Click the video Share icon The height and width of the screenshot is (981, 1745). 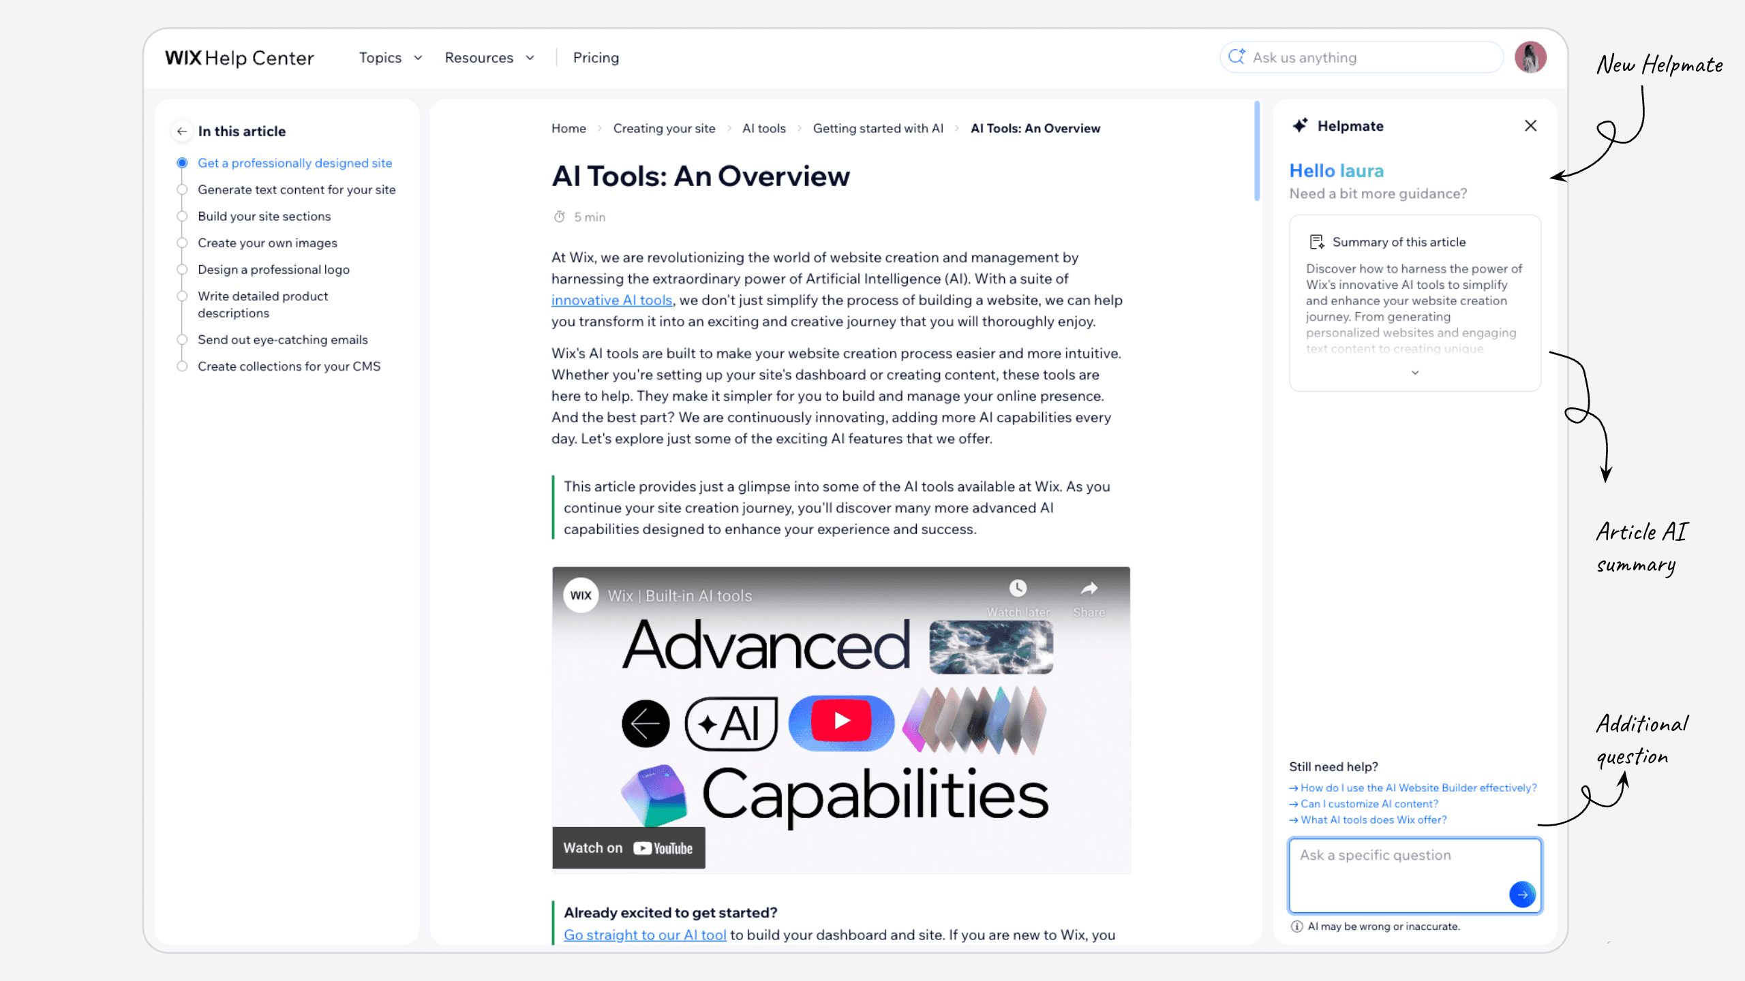point(1089,588)
